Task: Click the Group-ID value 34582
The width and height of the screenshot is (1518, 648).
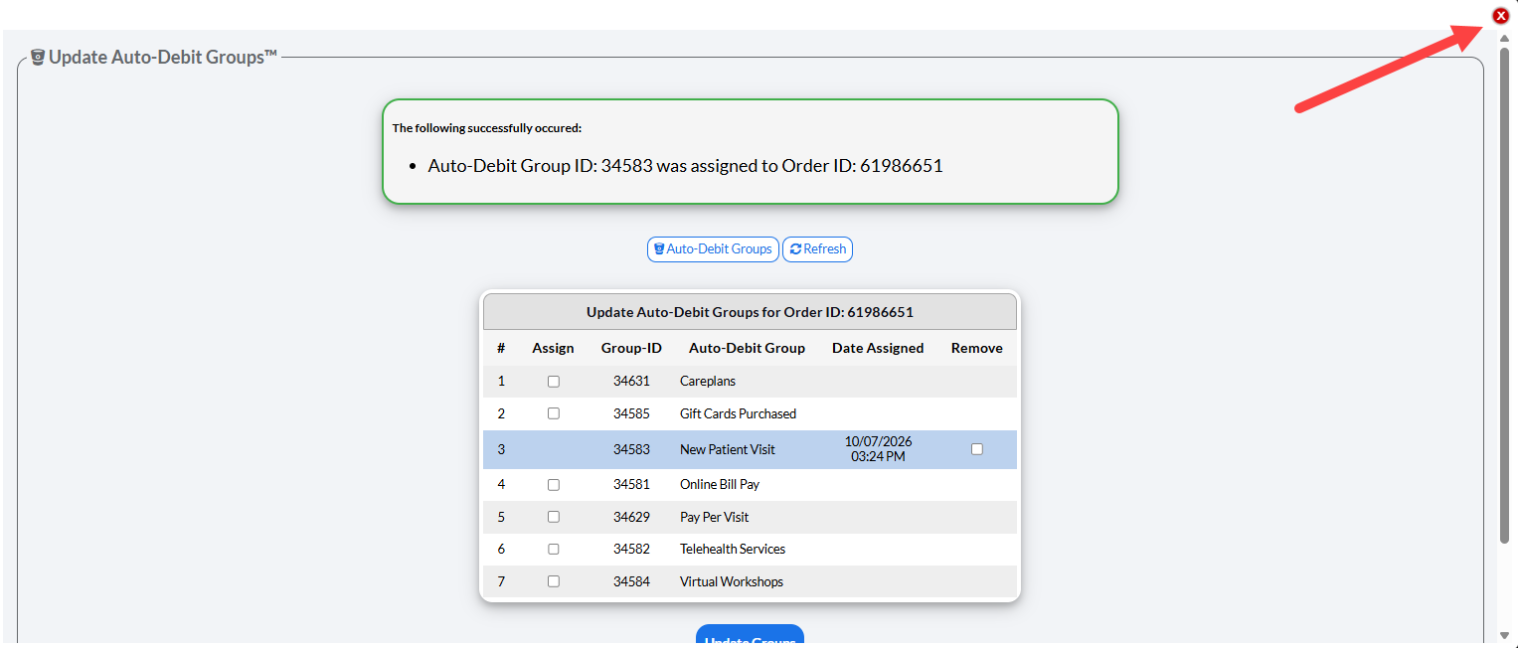Action: coord(631,549)
